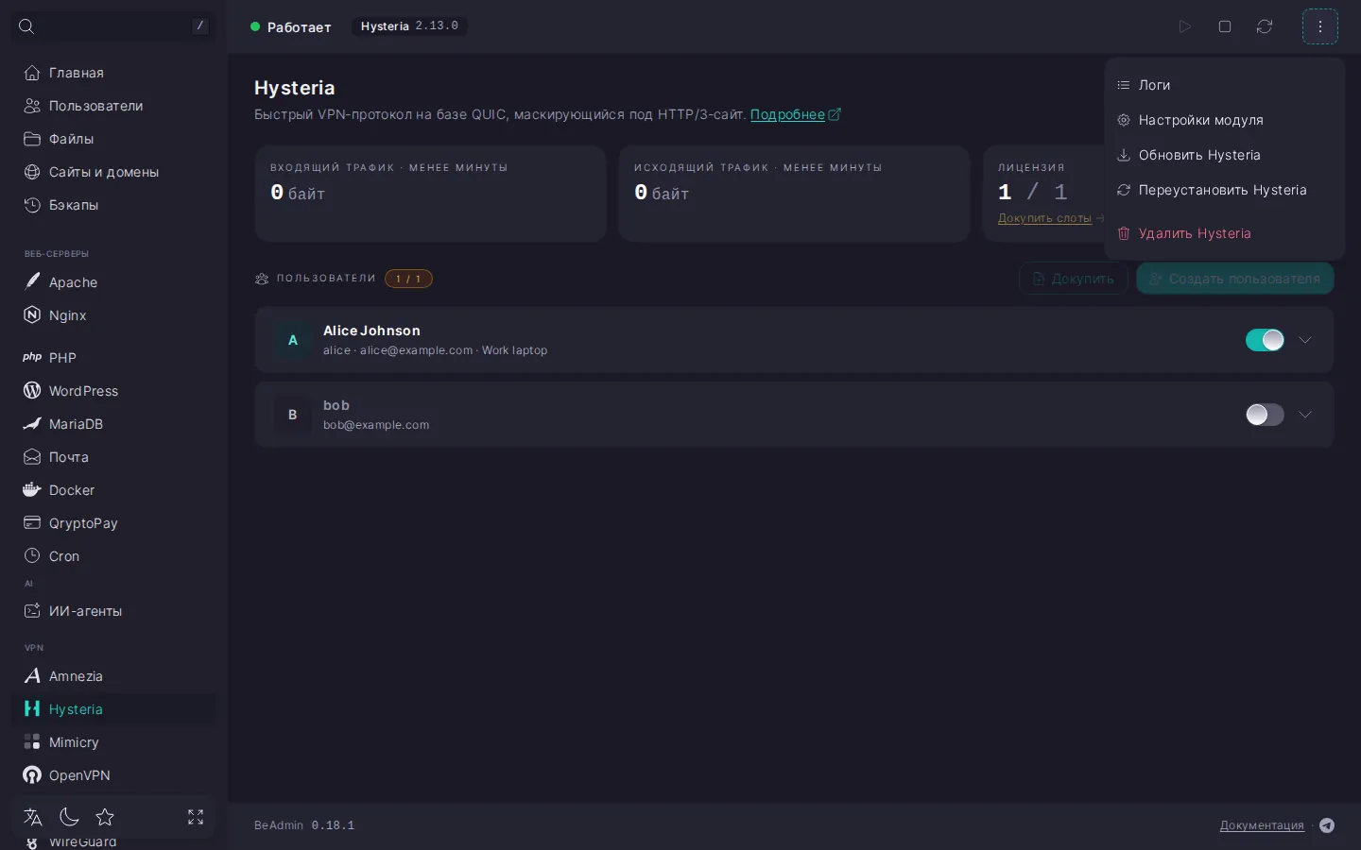This screenshot has width=1361, height=850.
Task: Expand bob's row chevron
Action: coord(1305,415)
